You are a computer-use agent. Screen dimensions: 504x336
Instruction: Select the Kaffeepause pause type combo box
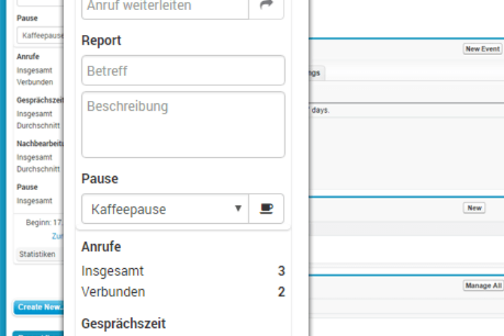(165, 209)
